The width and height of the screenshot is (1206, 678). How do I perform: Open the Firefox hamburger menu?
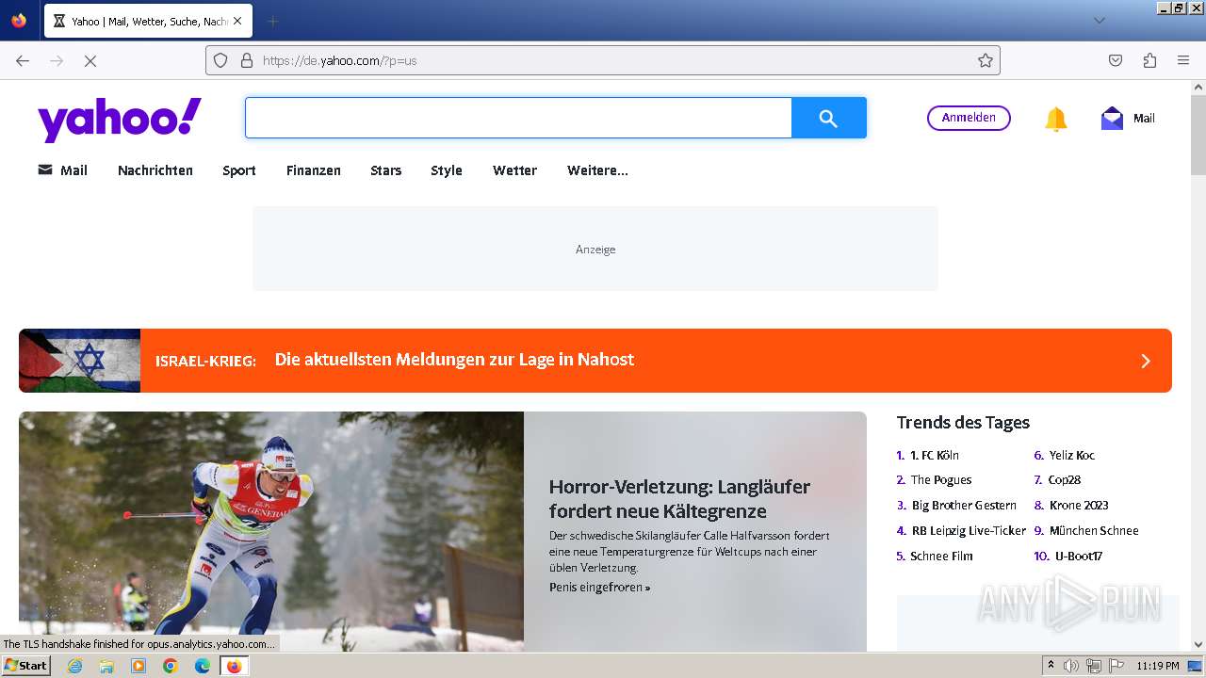[x=1183, y=60]
